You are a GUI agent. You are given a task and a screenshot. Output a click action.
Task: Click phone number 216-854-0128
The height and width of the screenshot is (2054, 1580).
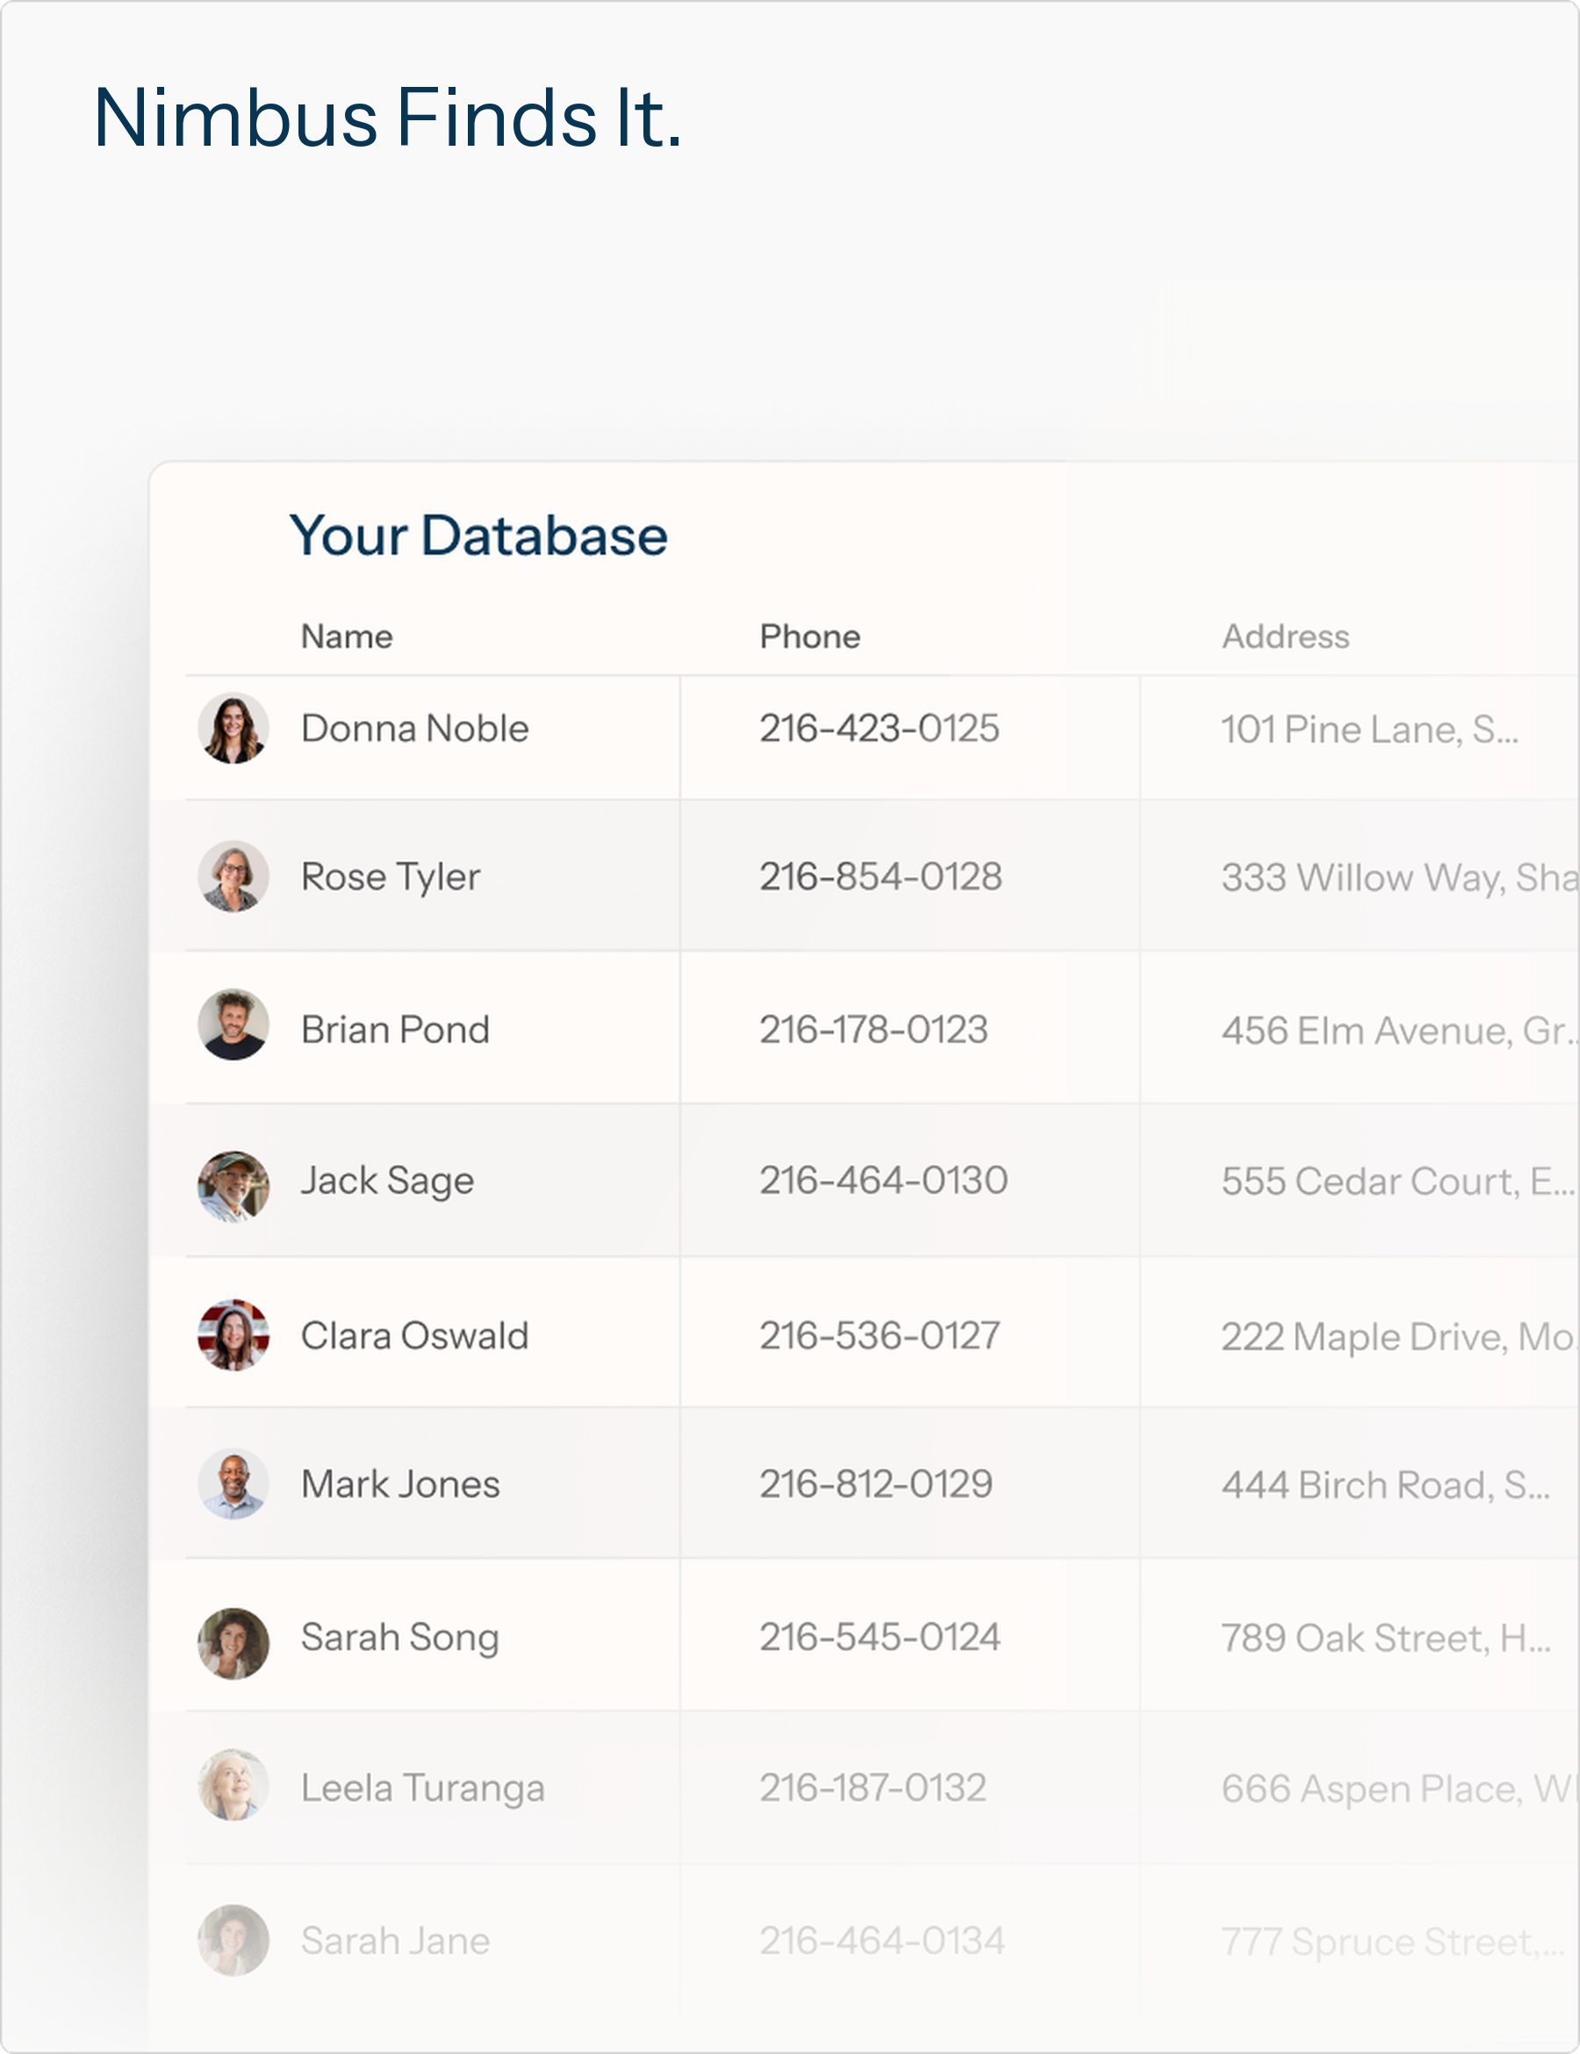881,878
